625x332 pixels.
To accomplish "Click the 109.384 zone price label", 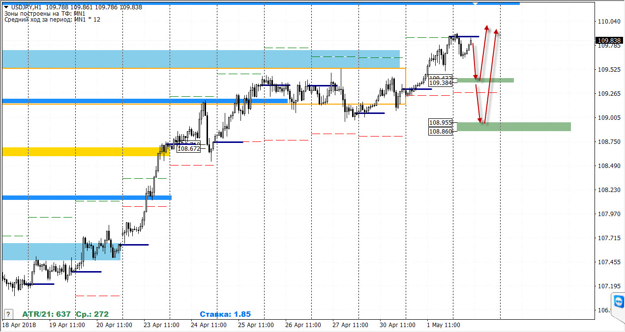I will click(440, 83).
